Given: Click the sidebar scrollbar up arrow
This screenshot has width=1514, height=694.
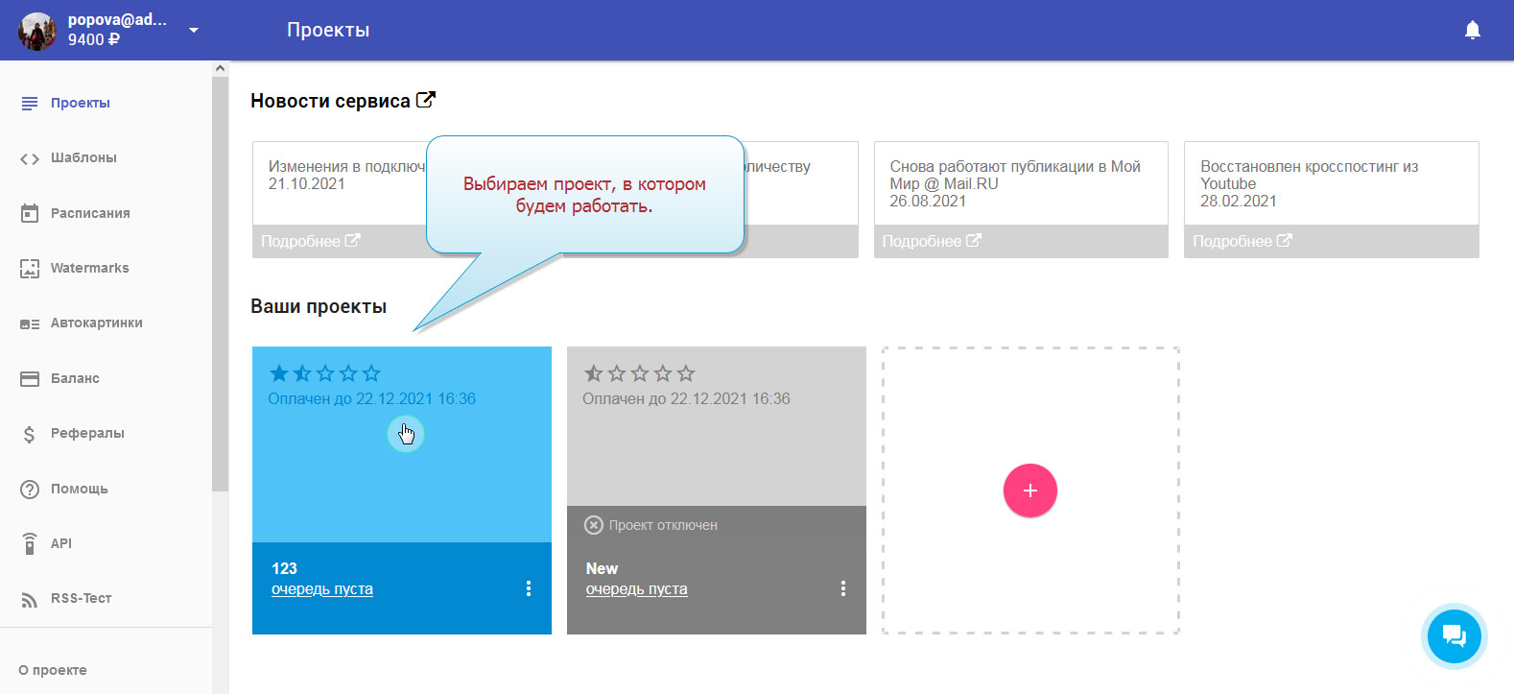Looking at the screenshot, I should (220, 69).
